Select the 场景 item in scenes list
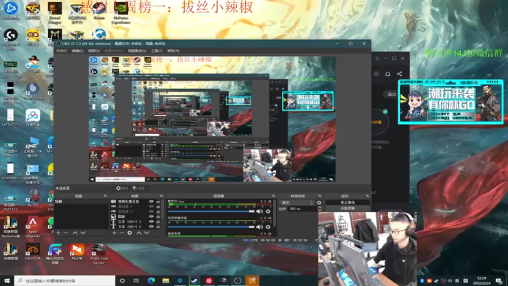Screen dimensions: 508x286 81,201
